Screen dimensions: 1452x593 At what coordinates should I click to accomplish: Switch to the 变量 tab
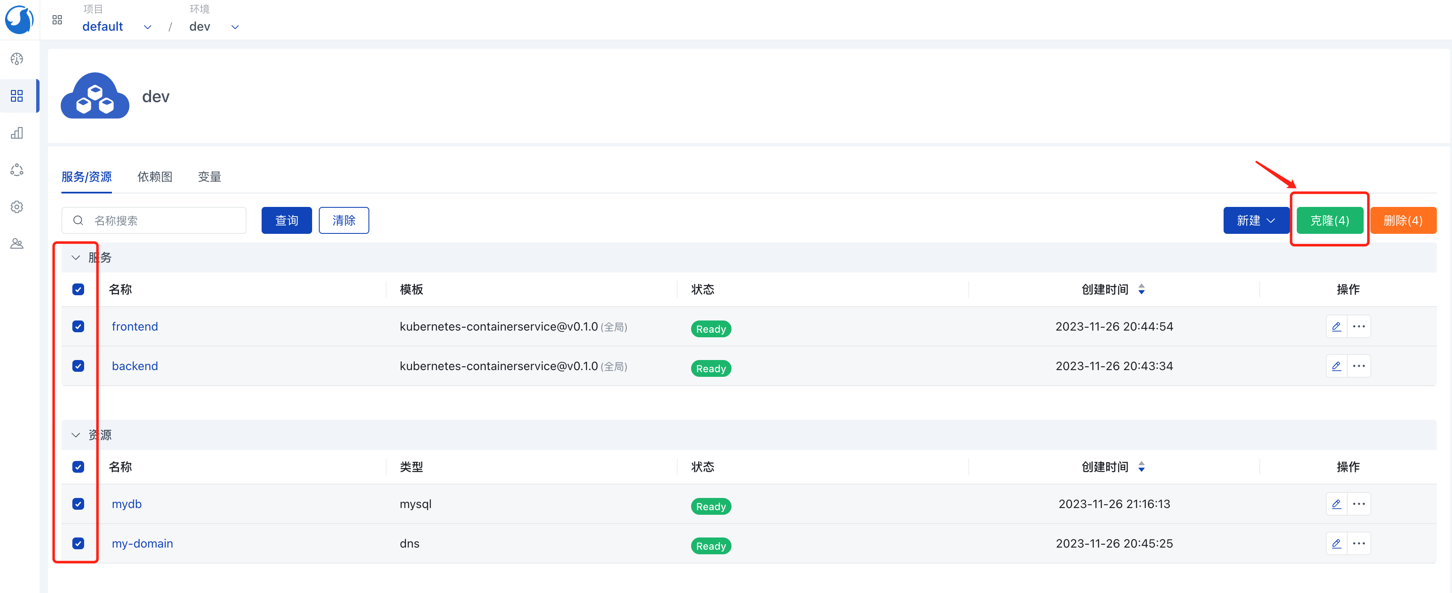(x=209, y=177)
